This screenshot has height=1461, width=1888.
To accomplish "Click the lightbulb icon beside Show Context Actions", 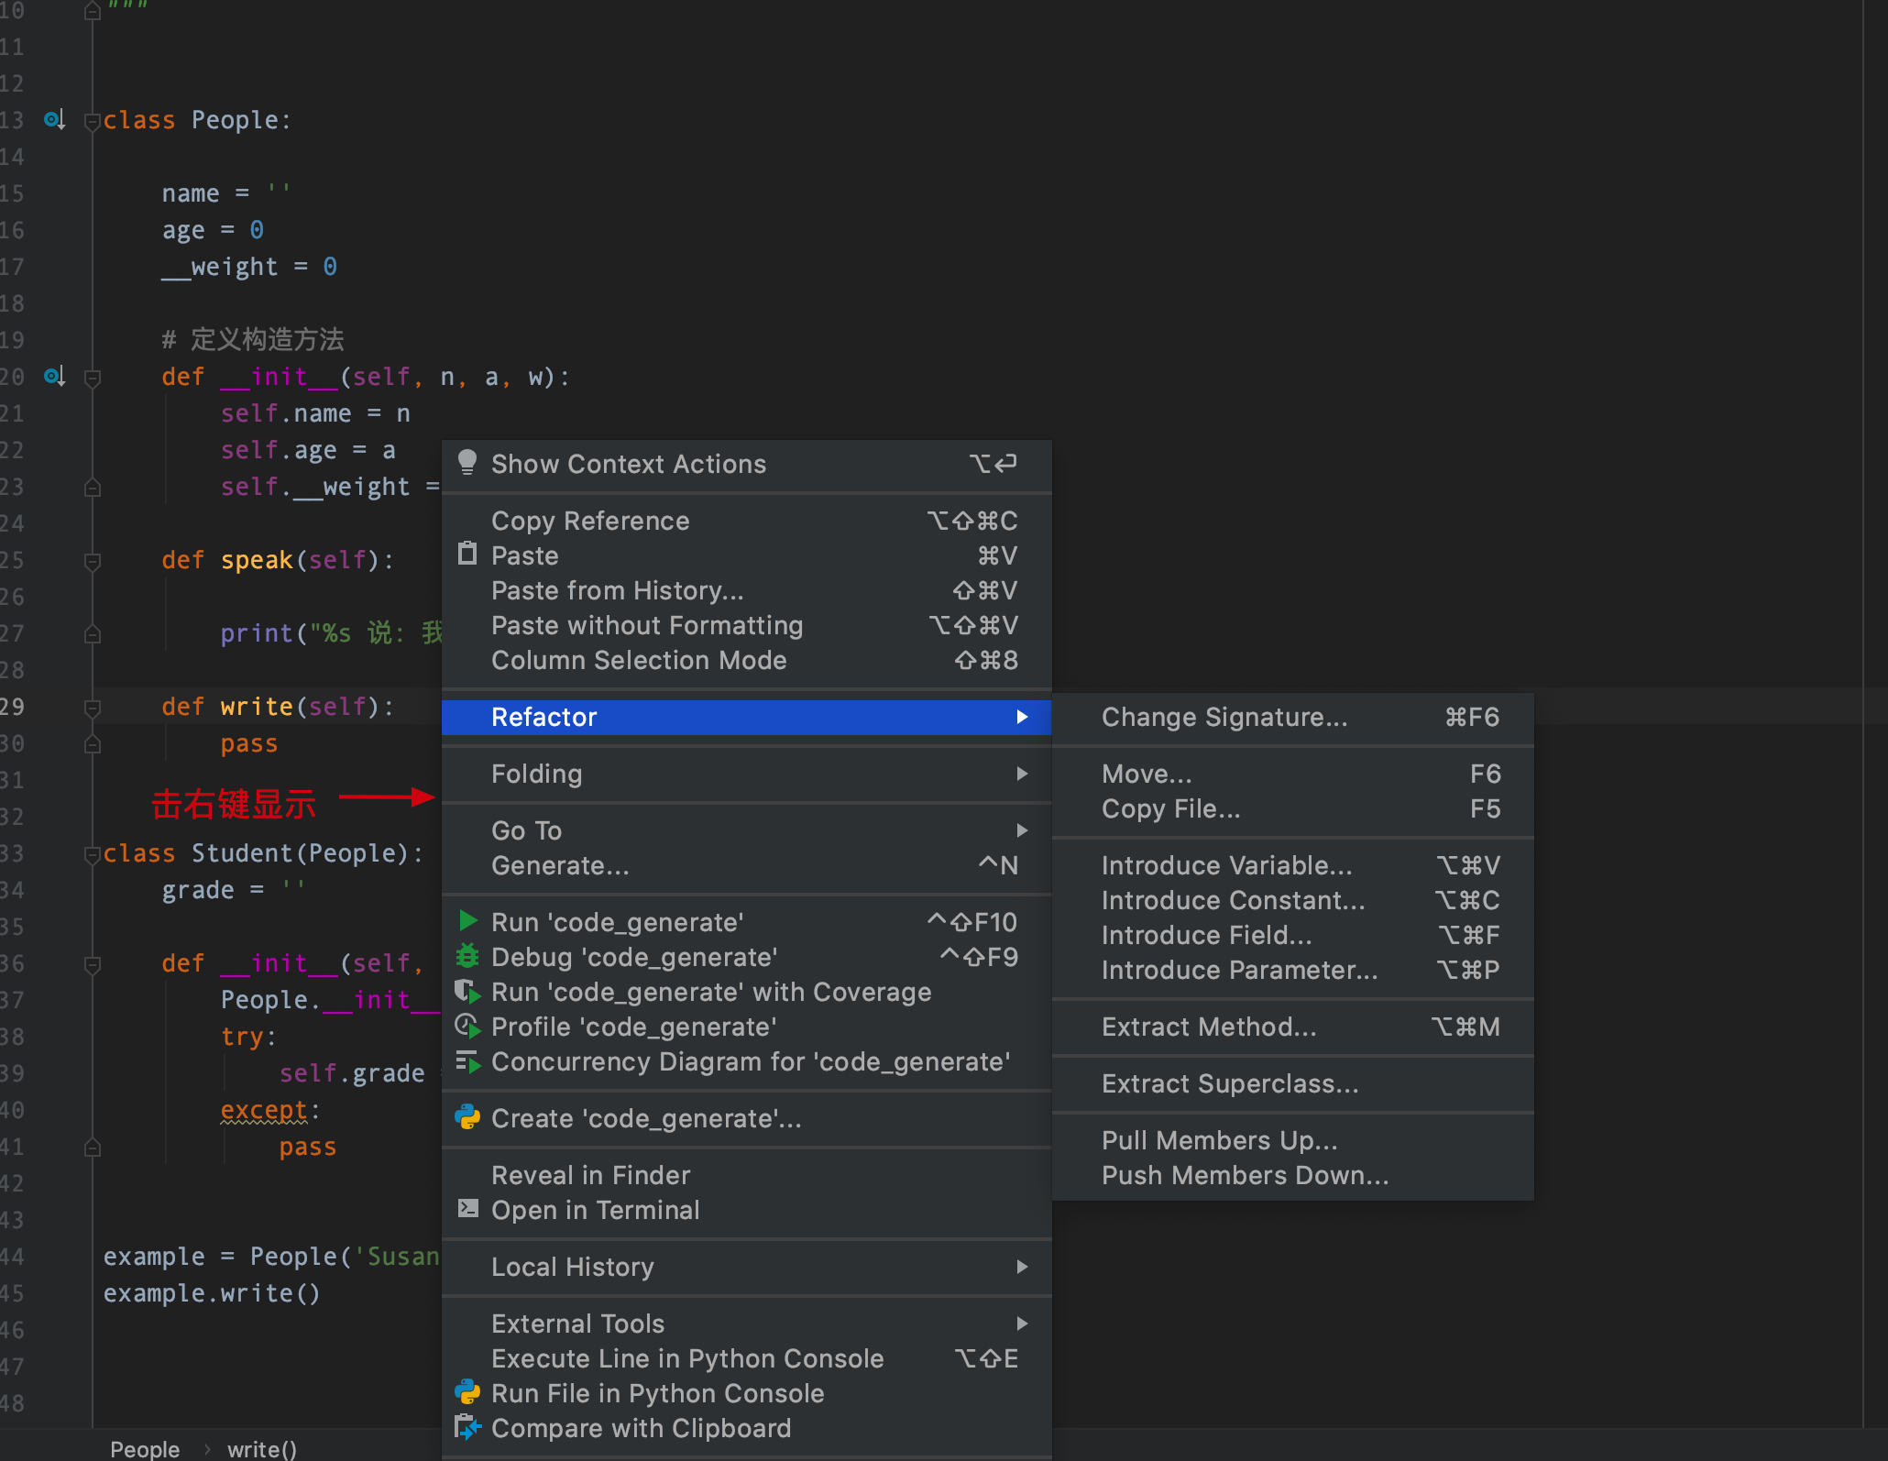I will (x=467, y=463).
